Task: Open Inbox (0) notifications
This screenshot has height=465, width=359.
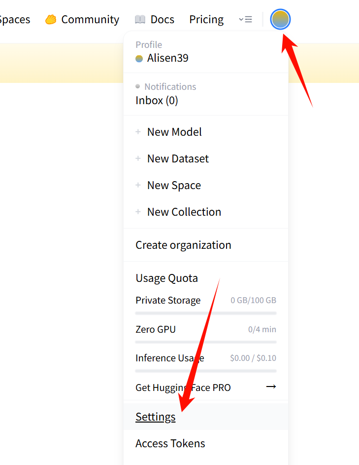Action: tap(157, 101)
